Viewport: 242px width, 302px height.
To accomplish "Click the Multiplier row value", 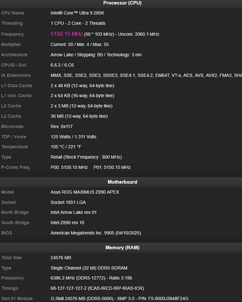I will (80, 44).
